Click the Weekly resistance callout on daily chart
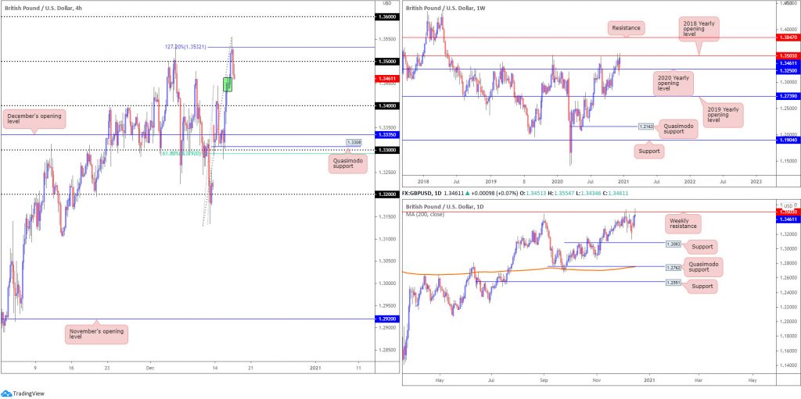Screen dimensions: 801x399 click(x=684, y=223)
